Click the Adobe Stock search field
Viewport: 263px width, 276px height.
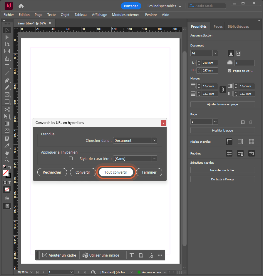207,6
